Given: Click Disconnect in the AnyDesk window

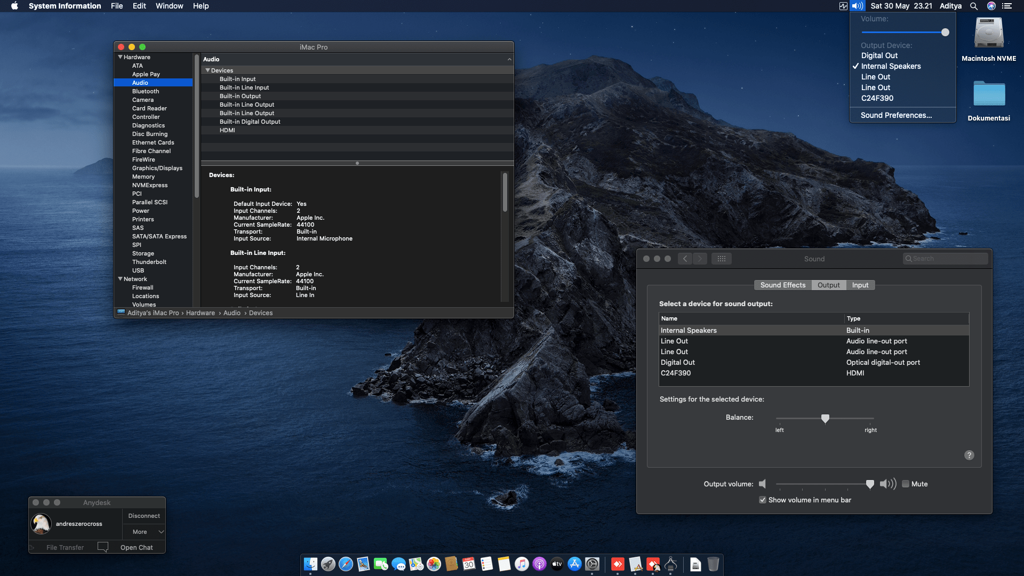Looking at the screenshot, I should (144, 516).
